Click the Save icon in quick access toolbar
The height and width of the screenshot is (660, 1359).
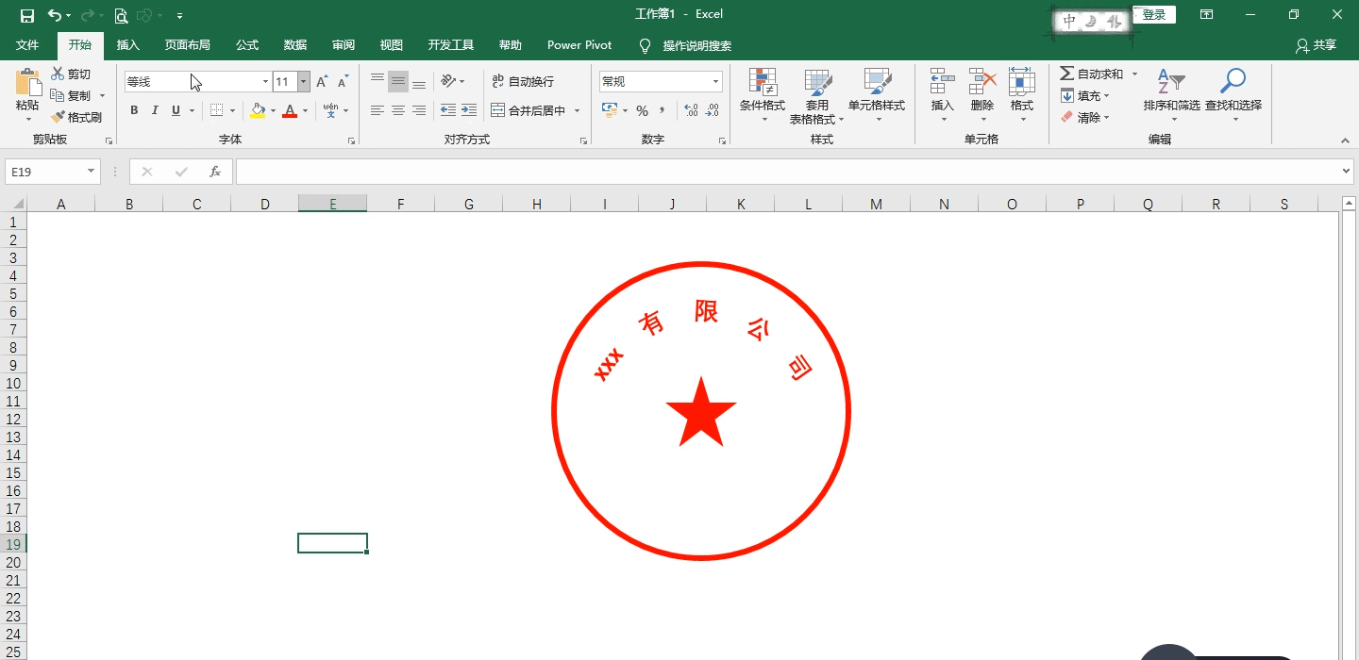tap(26, 15)
